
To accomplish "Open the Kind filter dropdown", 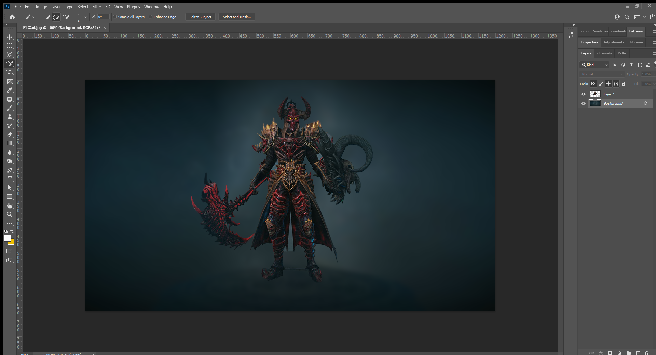I will 594,65.
